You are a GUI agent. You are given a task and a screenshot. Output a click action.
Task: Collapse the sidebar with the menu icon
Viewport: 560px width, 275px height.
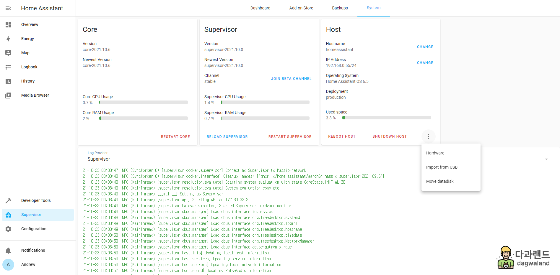coord(8,8)
